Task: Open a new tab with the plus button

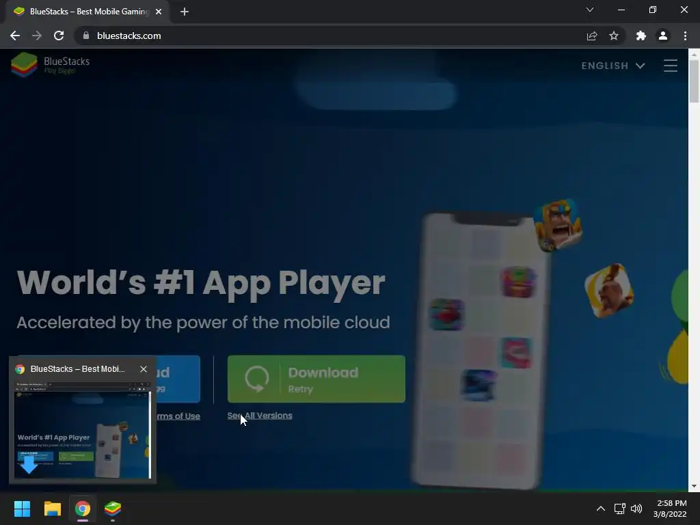Action: (185, 12)
